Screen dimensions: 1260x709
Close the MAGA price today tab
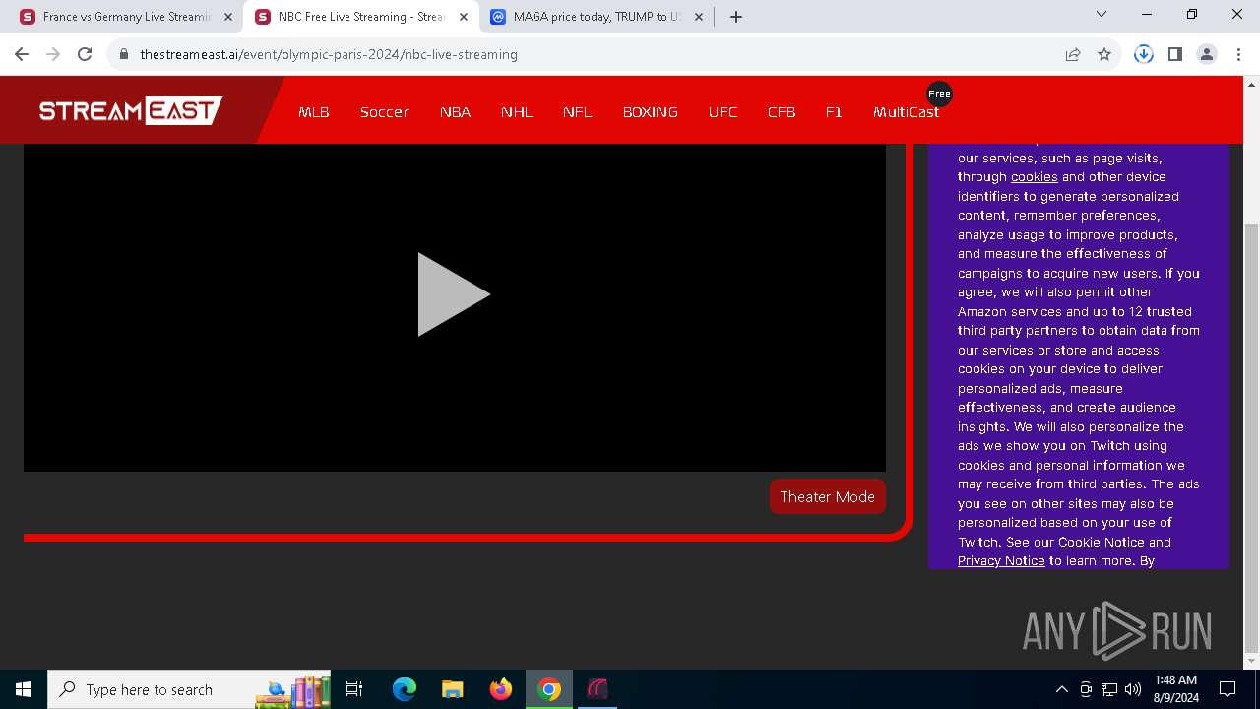pos(699,17)
